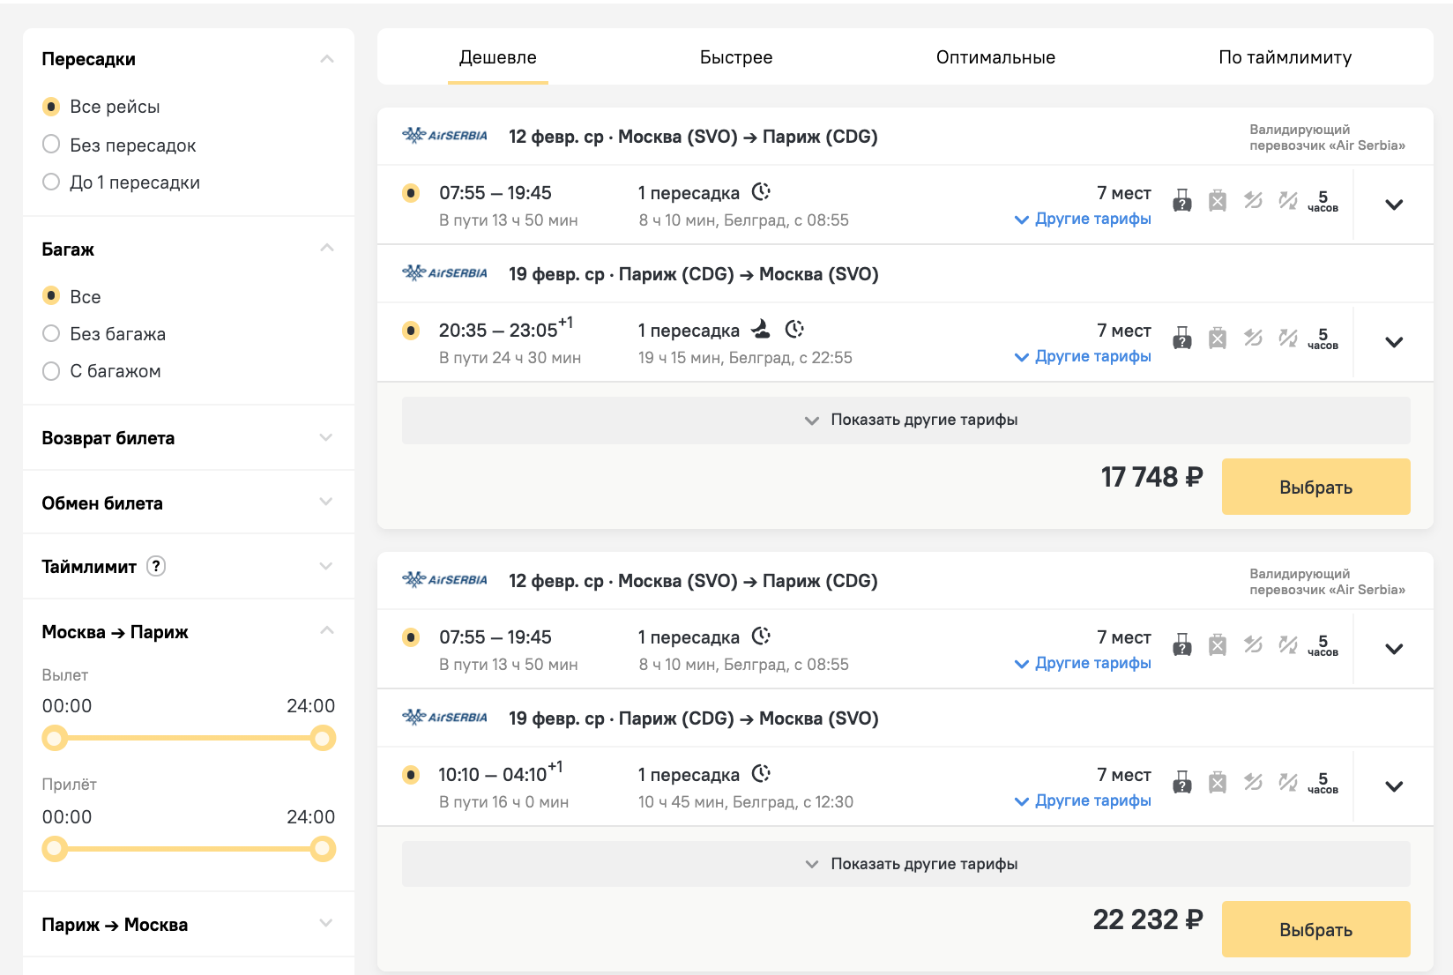Click non-refundable icon of 07:55 flight in 17 748 ₽ offer

1253,200
